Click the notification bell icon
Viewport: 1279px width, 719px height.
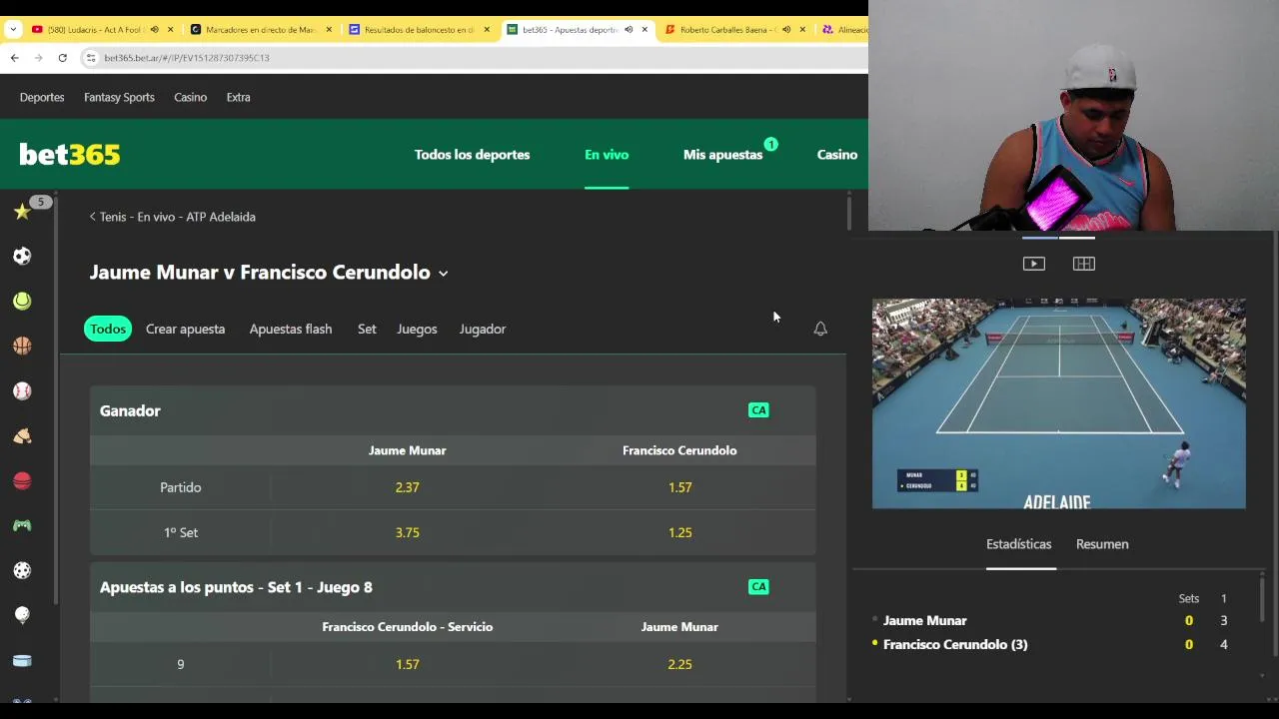(820, 329)
